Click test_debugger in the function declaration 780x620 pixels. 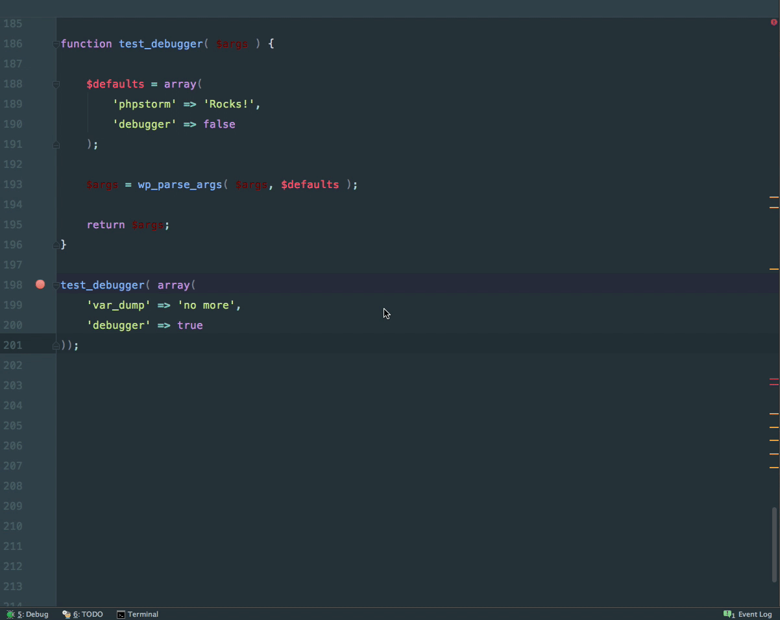pos(161,43)
